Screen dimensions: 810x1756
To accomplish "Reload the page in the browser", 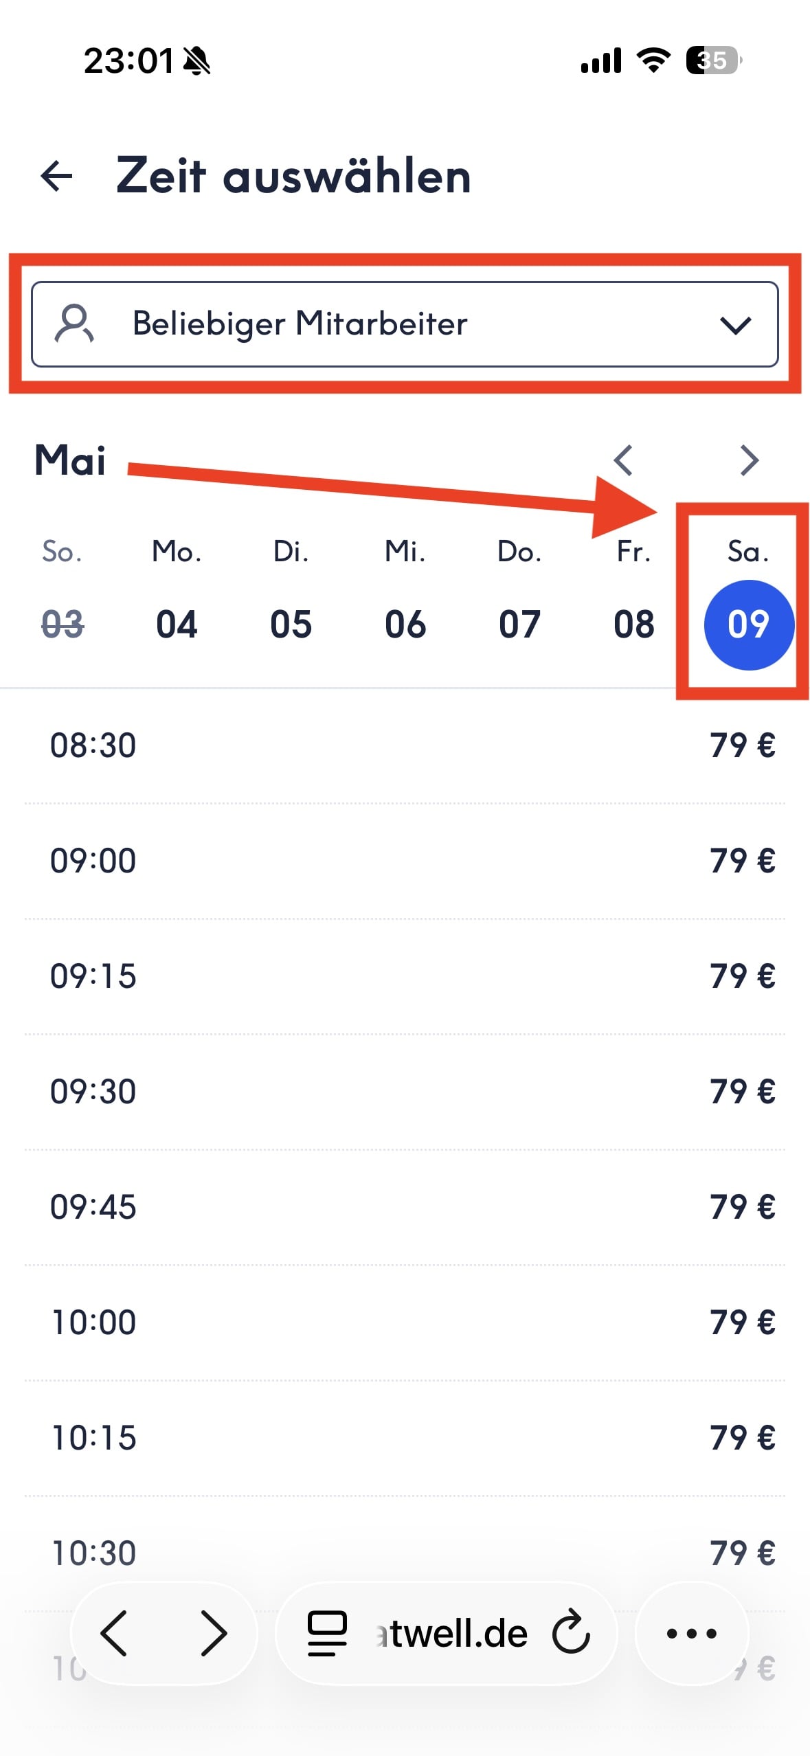I will (x=571, y=1633).
